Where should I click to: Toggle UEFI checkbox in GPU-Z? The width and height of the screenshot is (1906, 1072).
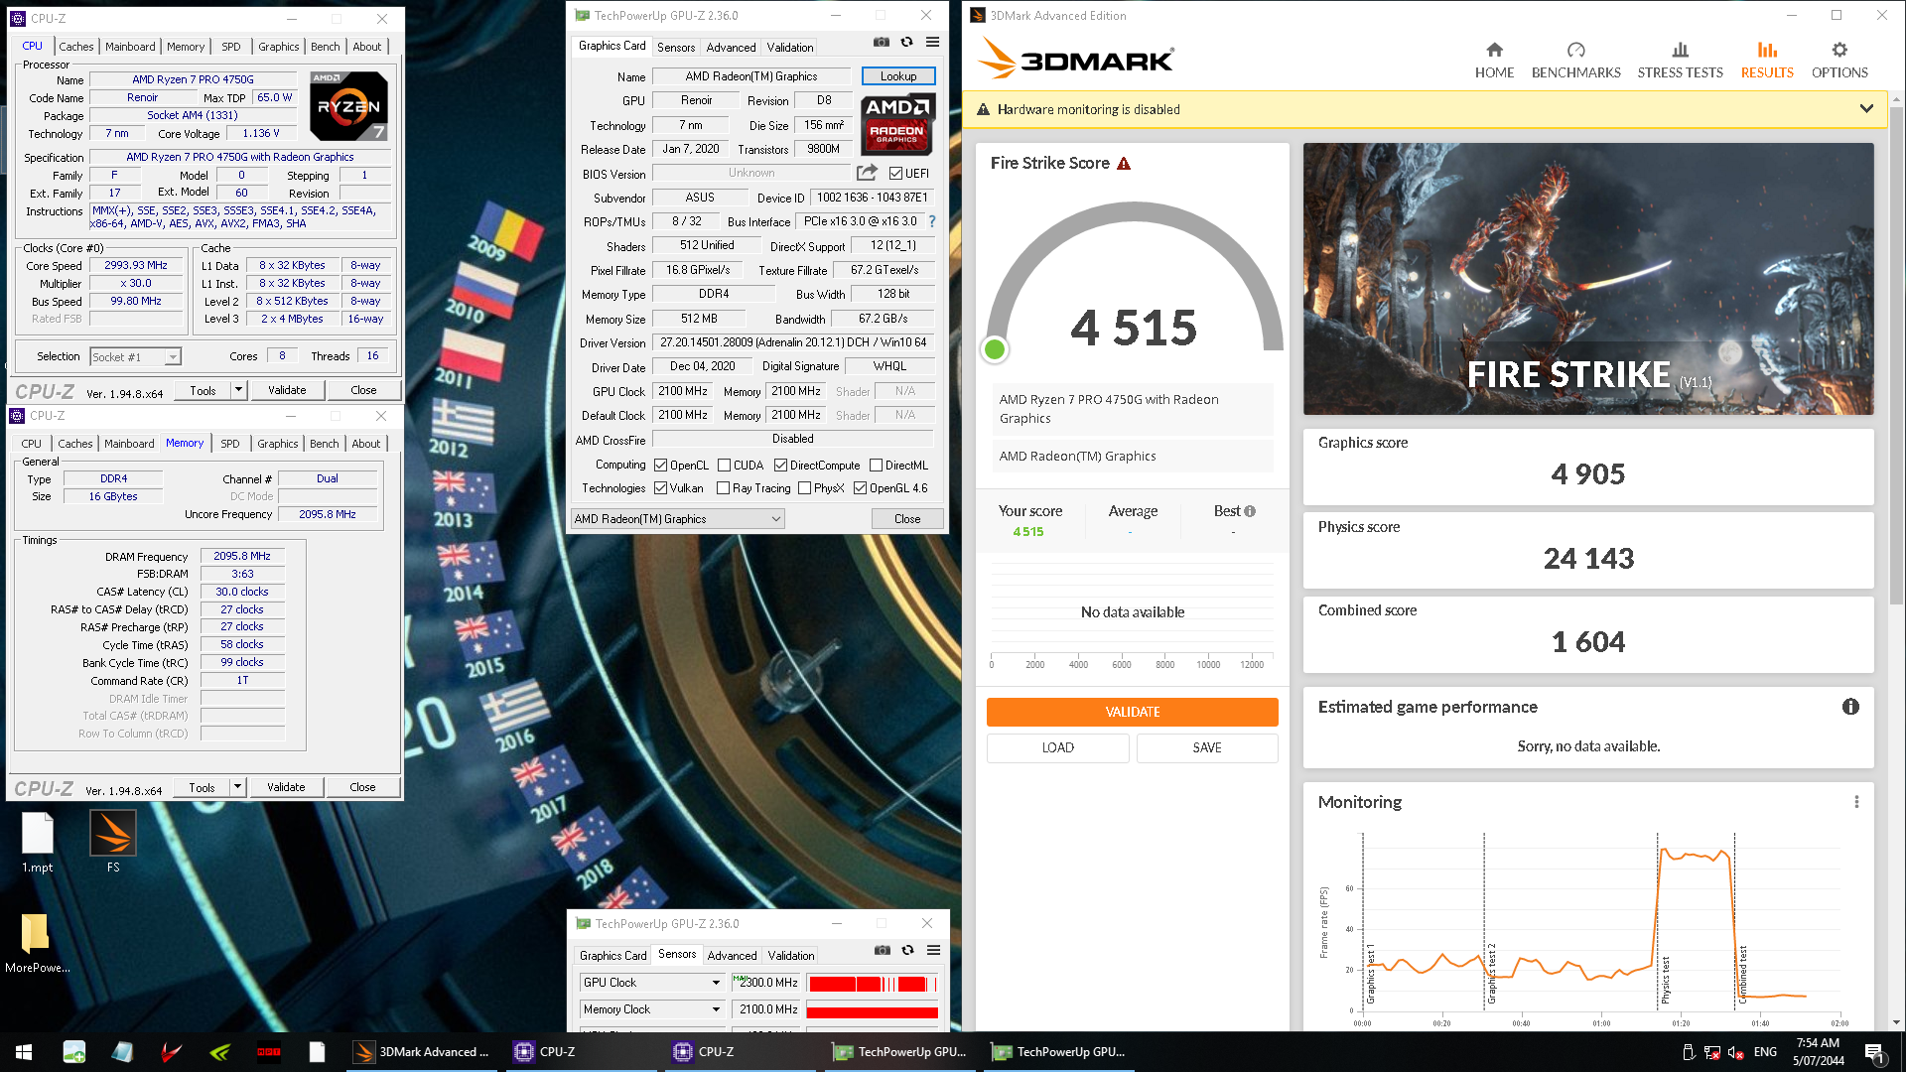[895, 174]
